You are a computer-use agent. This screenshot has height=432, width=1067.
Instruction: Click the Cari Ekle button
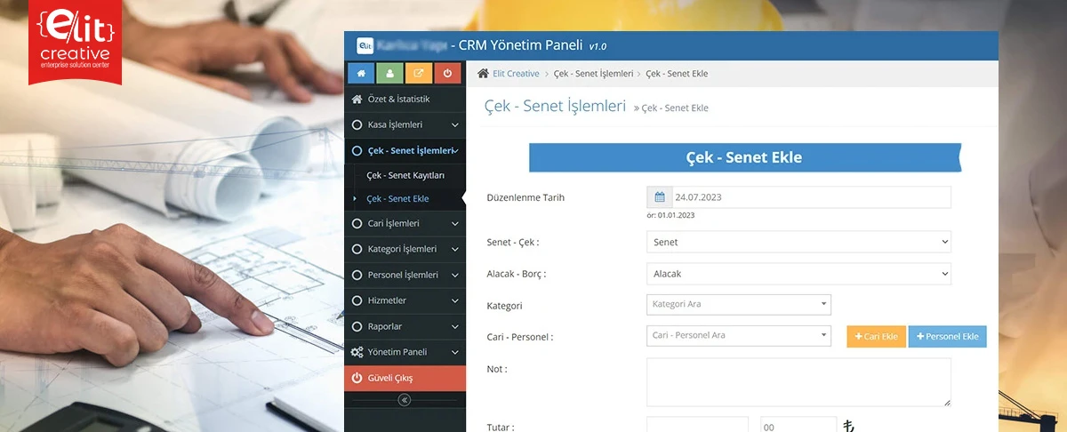pos(876,337)
